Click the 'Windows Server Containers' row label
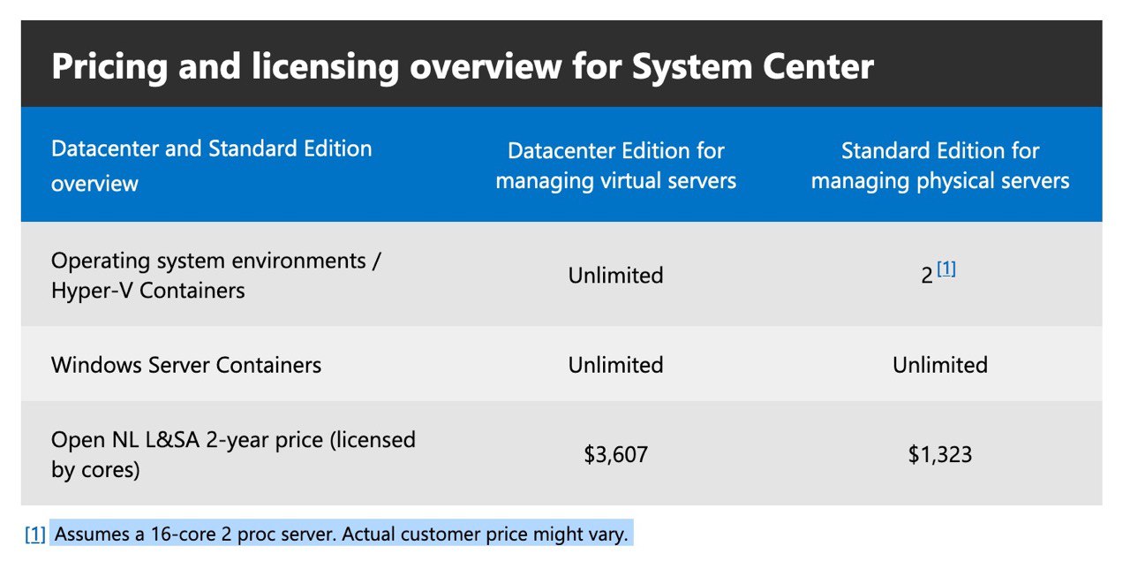 [186, 365]
